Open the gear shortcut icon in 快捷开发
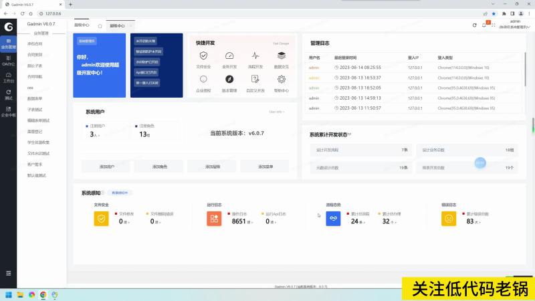This screenshot has height=301, width=535. [281, 79]
